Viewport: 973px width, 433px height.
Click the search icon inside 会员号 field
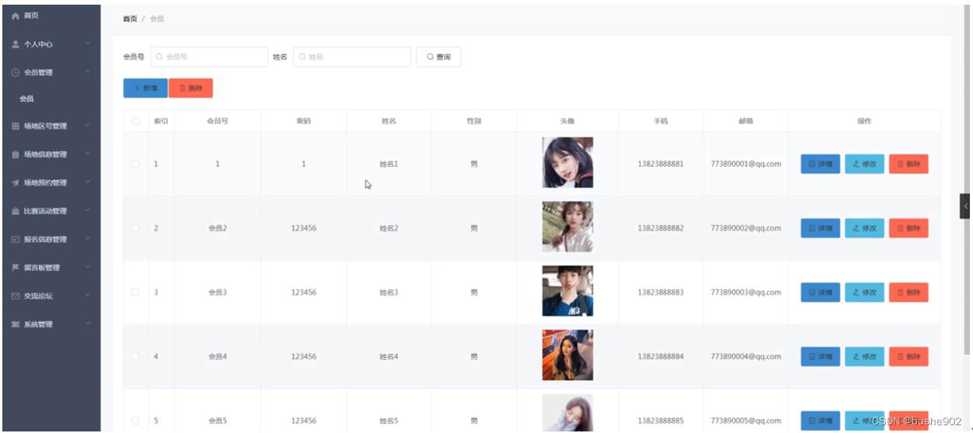[159, 57]
